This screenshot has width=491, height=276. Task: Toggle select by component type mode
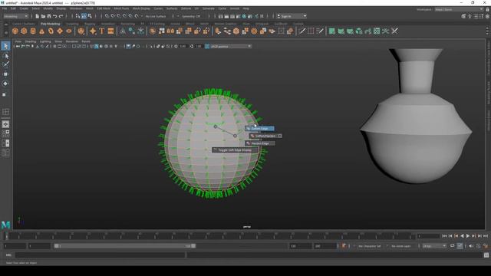(x=90, y=16)
